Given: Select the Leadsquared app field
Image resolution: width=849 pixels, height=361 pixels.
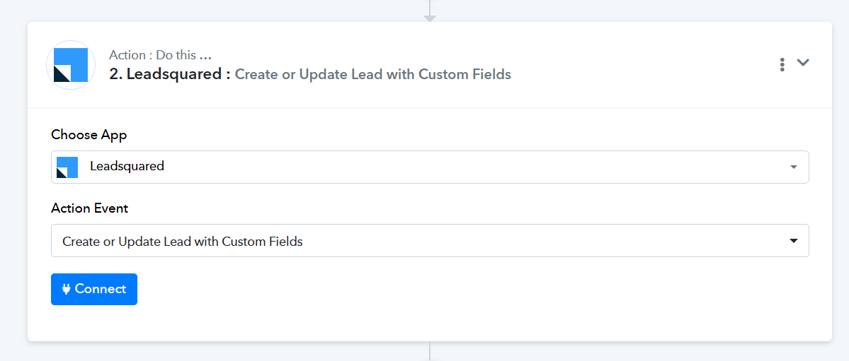Looking at the screenshot, I should pyautogui.click(x=127, y=167).
